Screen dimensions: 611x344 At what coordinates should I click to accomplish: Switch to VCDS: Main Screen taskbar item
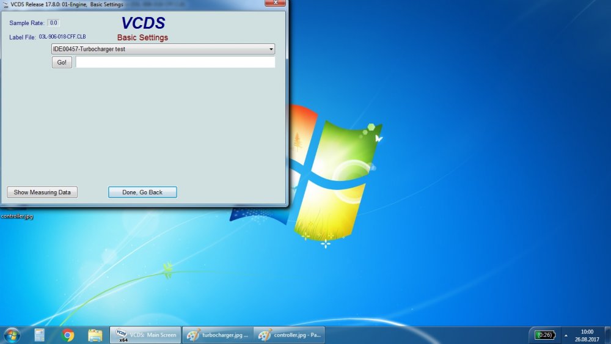click(145, 335)
